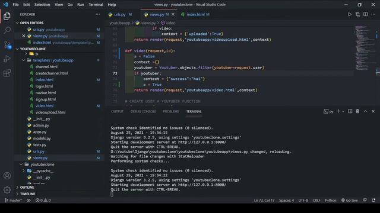Screen dimensions: 380x213
Task: Change Spaces: 4 indentation setting
Action: (x=286, y=200)
